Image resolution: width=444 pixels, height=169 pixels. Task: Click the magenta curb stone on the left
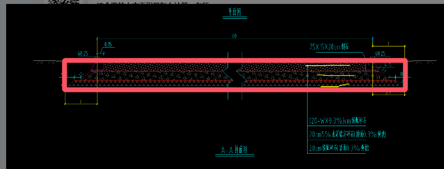[x=98, y=67]
